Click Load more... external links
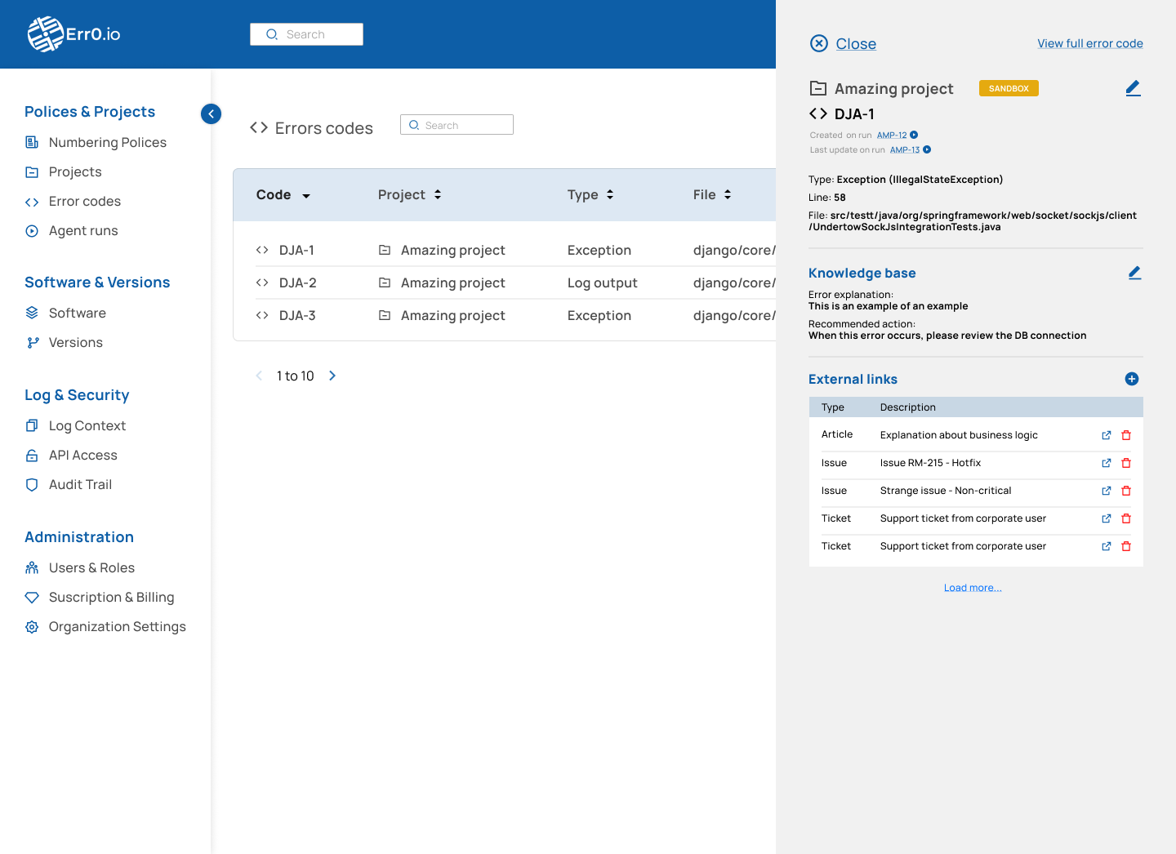This screenshot has height=854, width=1176. pos(973,588)
